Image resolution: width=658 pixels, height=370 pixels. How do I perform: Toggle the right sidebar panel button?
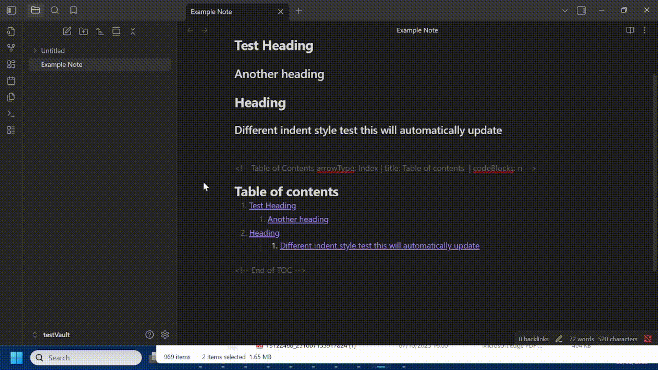(581, 10)
